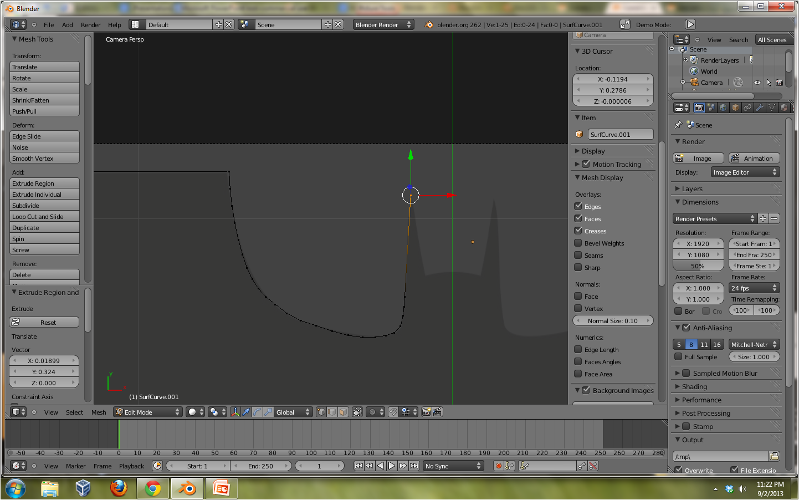This screenshot has width=799, height=500.
Task: Enable Sharp overlay checkbox
Action: click(x=578, y=267)
